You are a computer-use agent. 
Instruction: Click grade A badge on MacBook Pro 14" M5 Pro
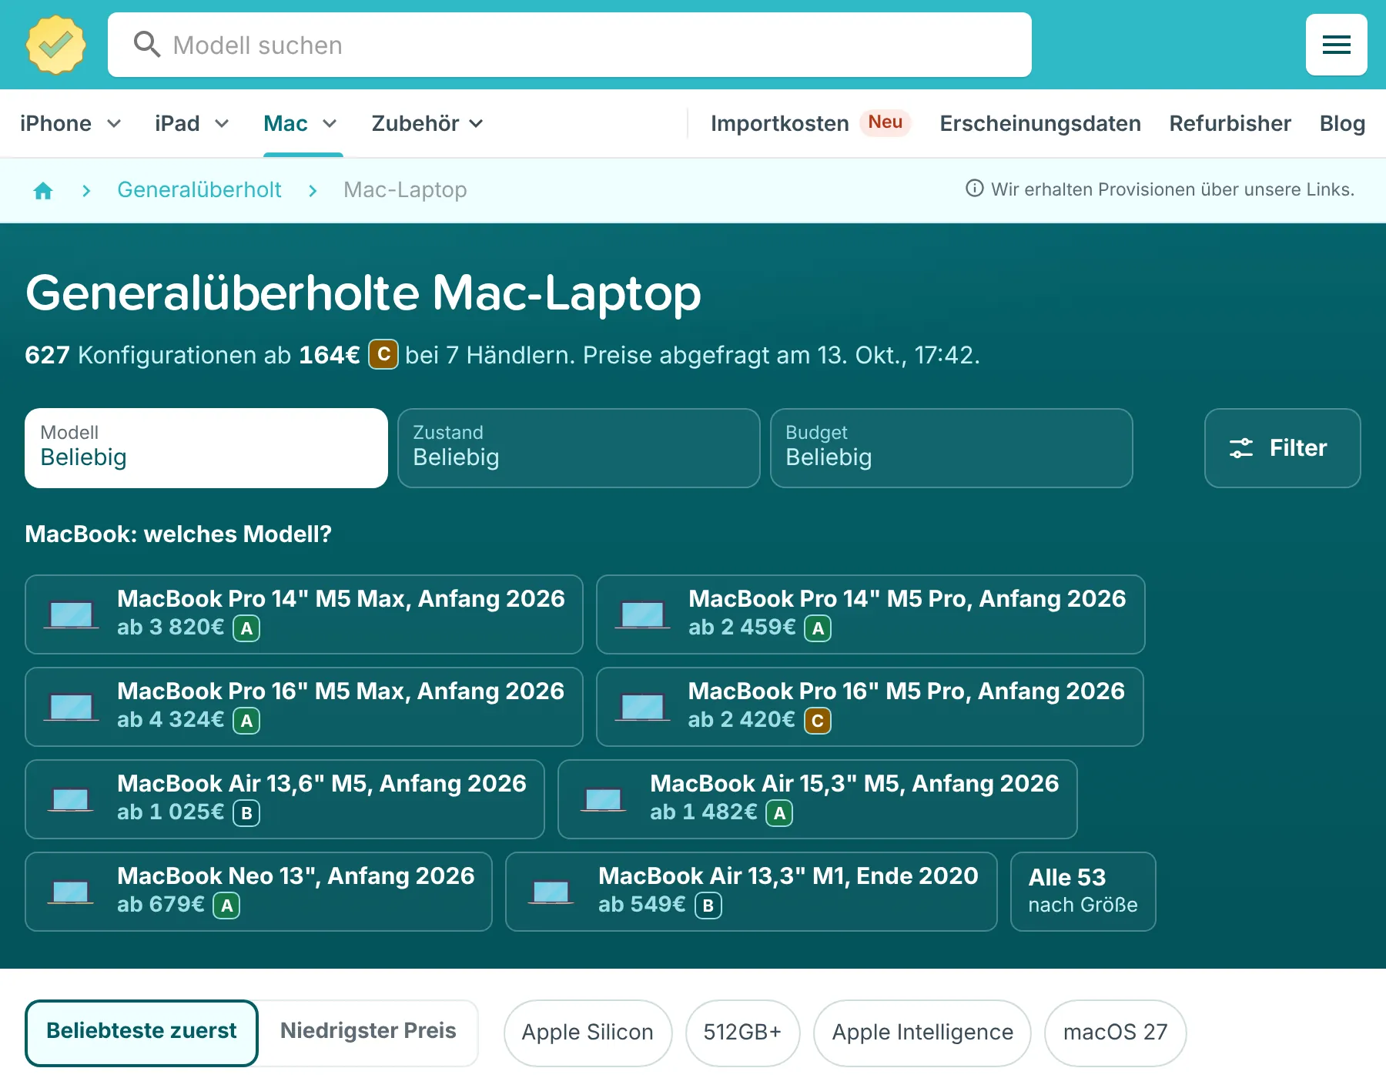click(x=818, y=628)
